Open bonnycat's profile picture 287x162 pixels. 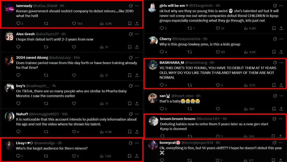coord(153,145)
